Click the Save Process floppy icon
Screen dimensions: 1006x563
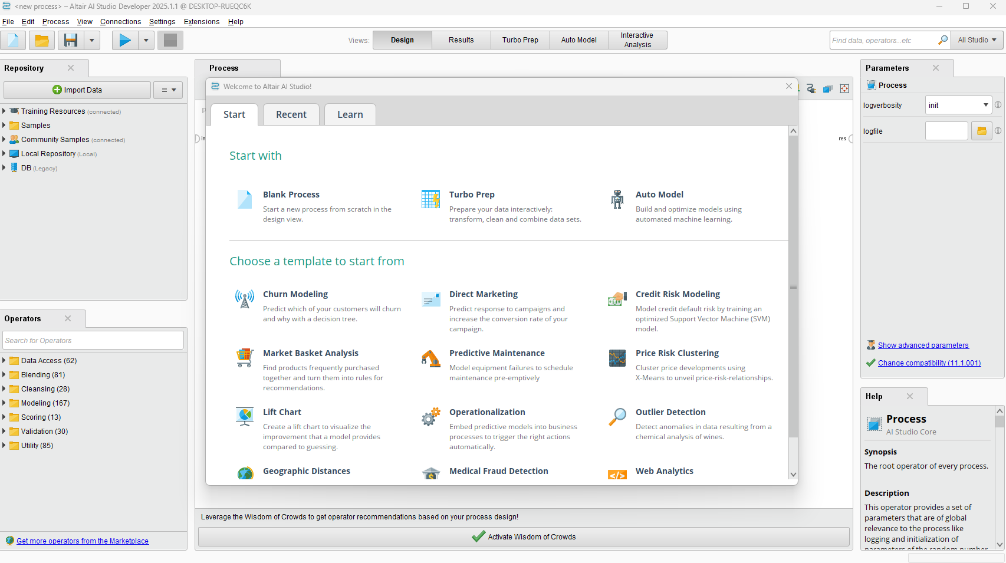[71, 40]
